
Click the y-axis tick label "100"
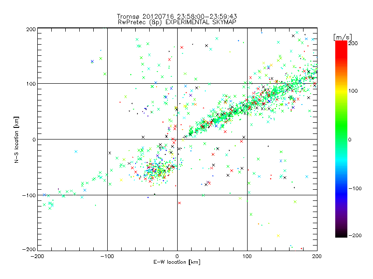pos(31,84)
